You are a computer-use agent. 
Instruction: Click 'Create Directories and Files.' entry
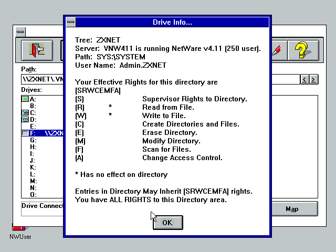point(191,124)
